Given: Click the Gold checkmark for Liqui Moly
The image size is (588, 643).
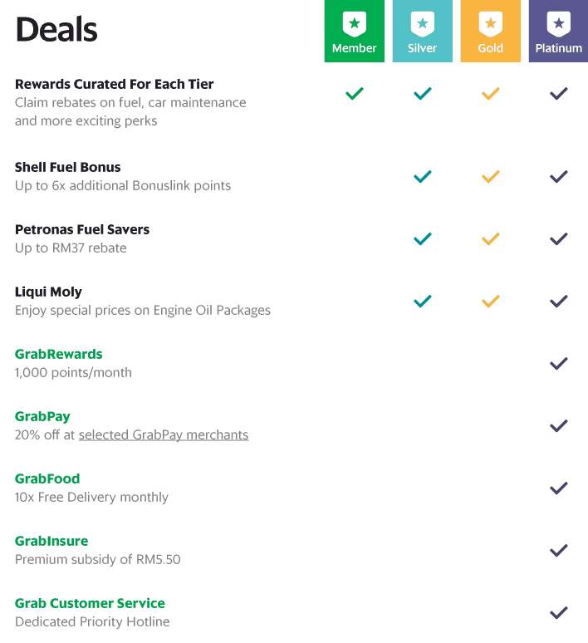Looking at the screenshot, I should pos(490,301).
